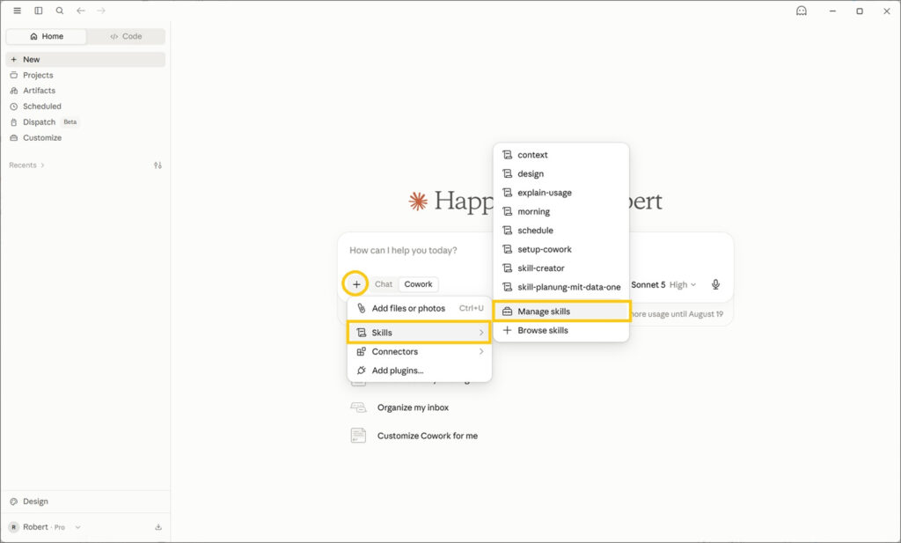
Task: Open Dispatch Beta in the sidebar
Action: (85, 121)
